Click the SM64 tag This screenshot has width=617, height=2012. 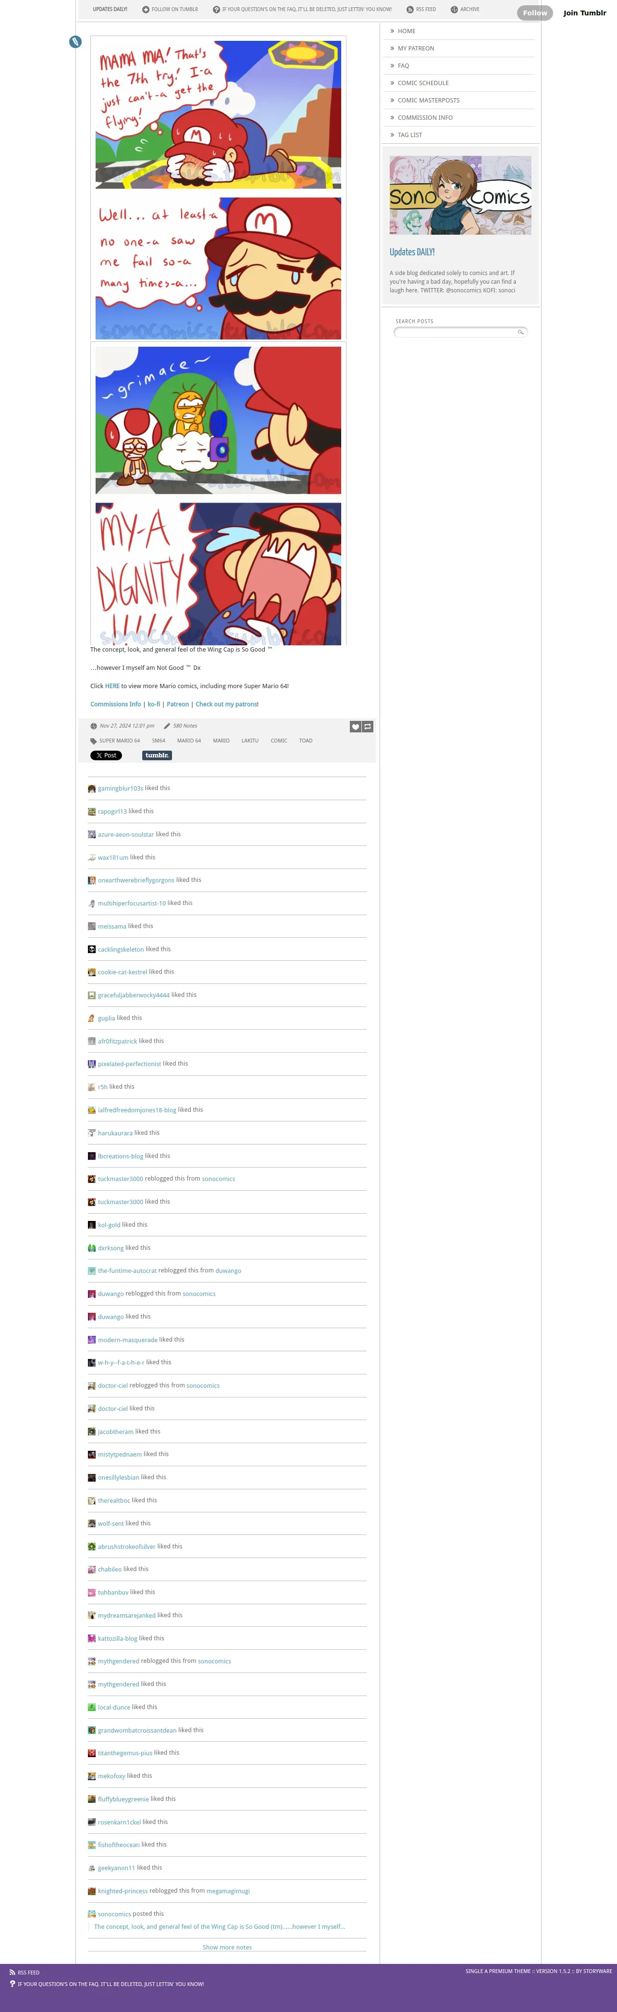[x=159, y=741]
